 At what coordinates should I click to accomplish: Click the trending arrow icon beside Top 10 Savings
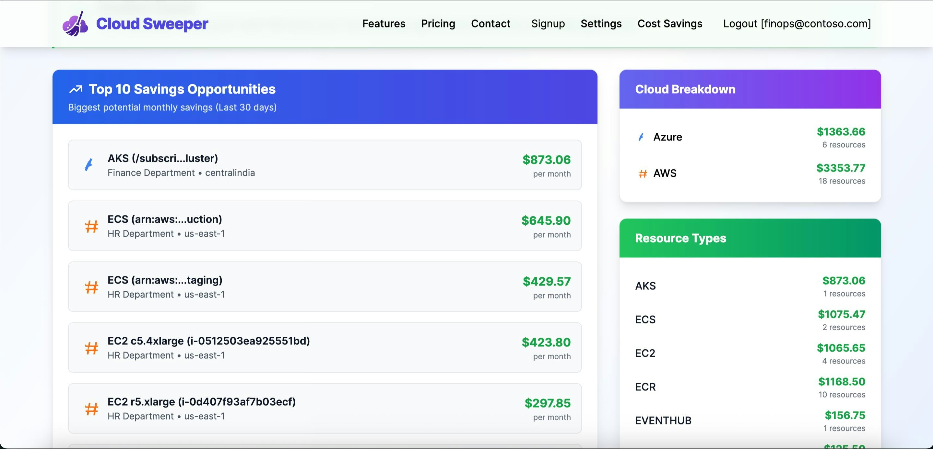(x=76, y=89)
